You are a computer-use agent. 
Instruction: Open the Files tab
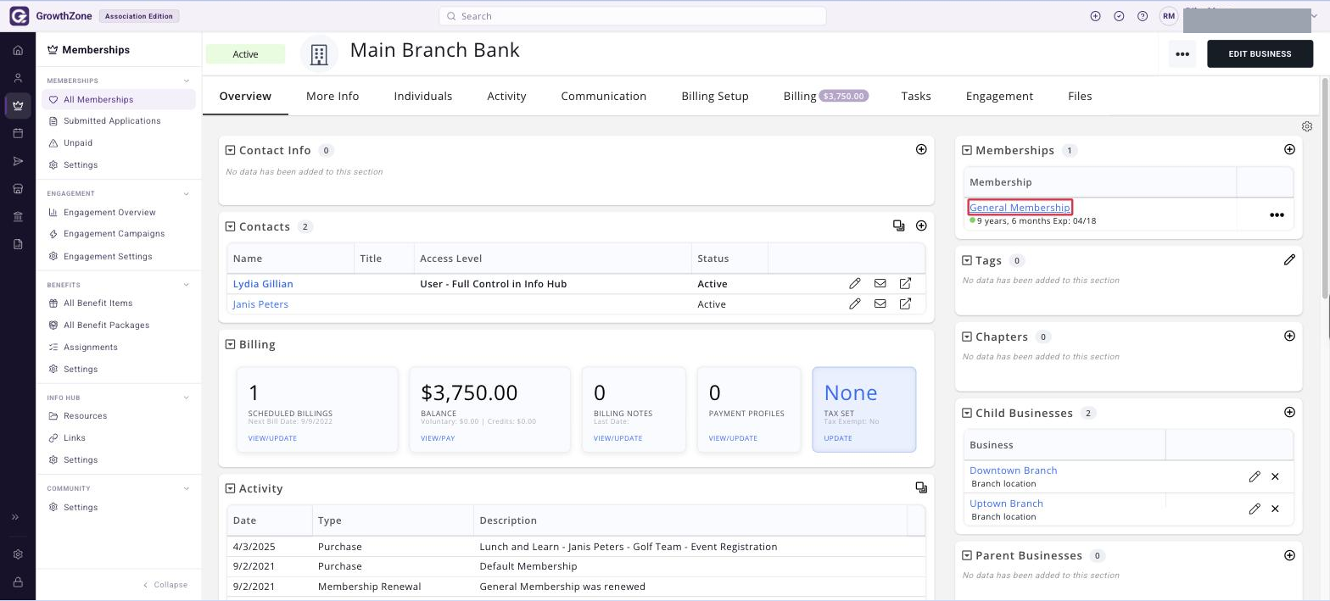(x=1080, y=96)
